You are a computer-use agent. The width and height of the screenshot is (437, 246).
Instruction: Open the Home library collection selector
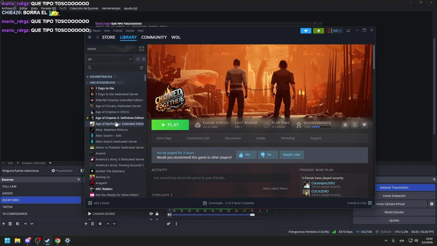111,49
